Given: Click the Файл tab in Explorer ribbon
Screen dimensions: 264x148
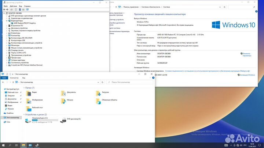Looking at the screenshot, I should pyautogui.click(x=4, y=78).
